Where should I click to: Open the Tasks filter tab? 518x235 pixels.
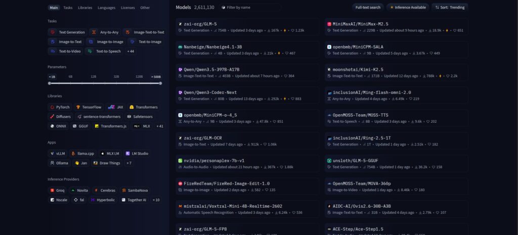point(68,8)
